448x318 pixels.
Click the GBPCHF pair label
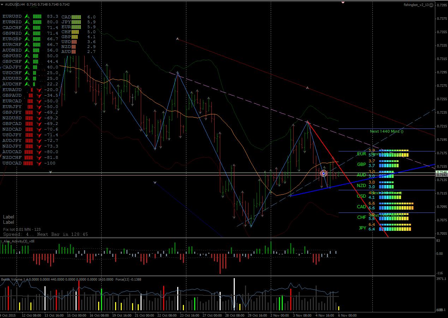coord(12,61)
